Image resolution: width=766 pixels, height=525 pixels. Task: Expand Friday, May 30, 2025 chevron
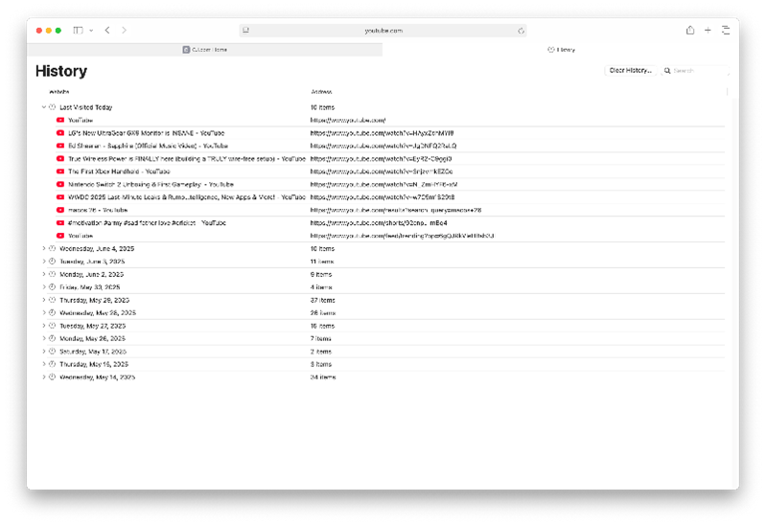pyautogui.click(x=44, y=287)
